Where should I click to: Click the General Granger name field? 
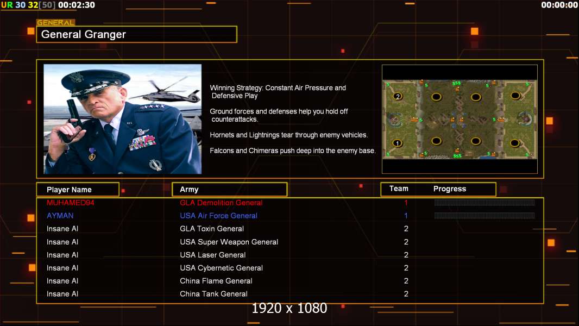coord(137,34)
